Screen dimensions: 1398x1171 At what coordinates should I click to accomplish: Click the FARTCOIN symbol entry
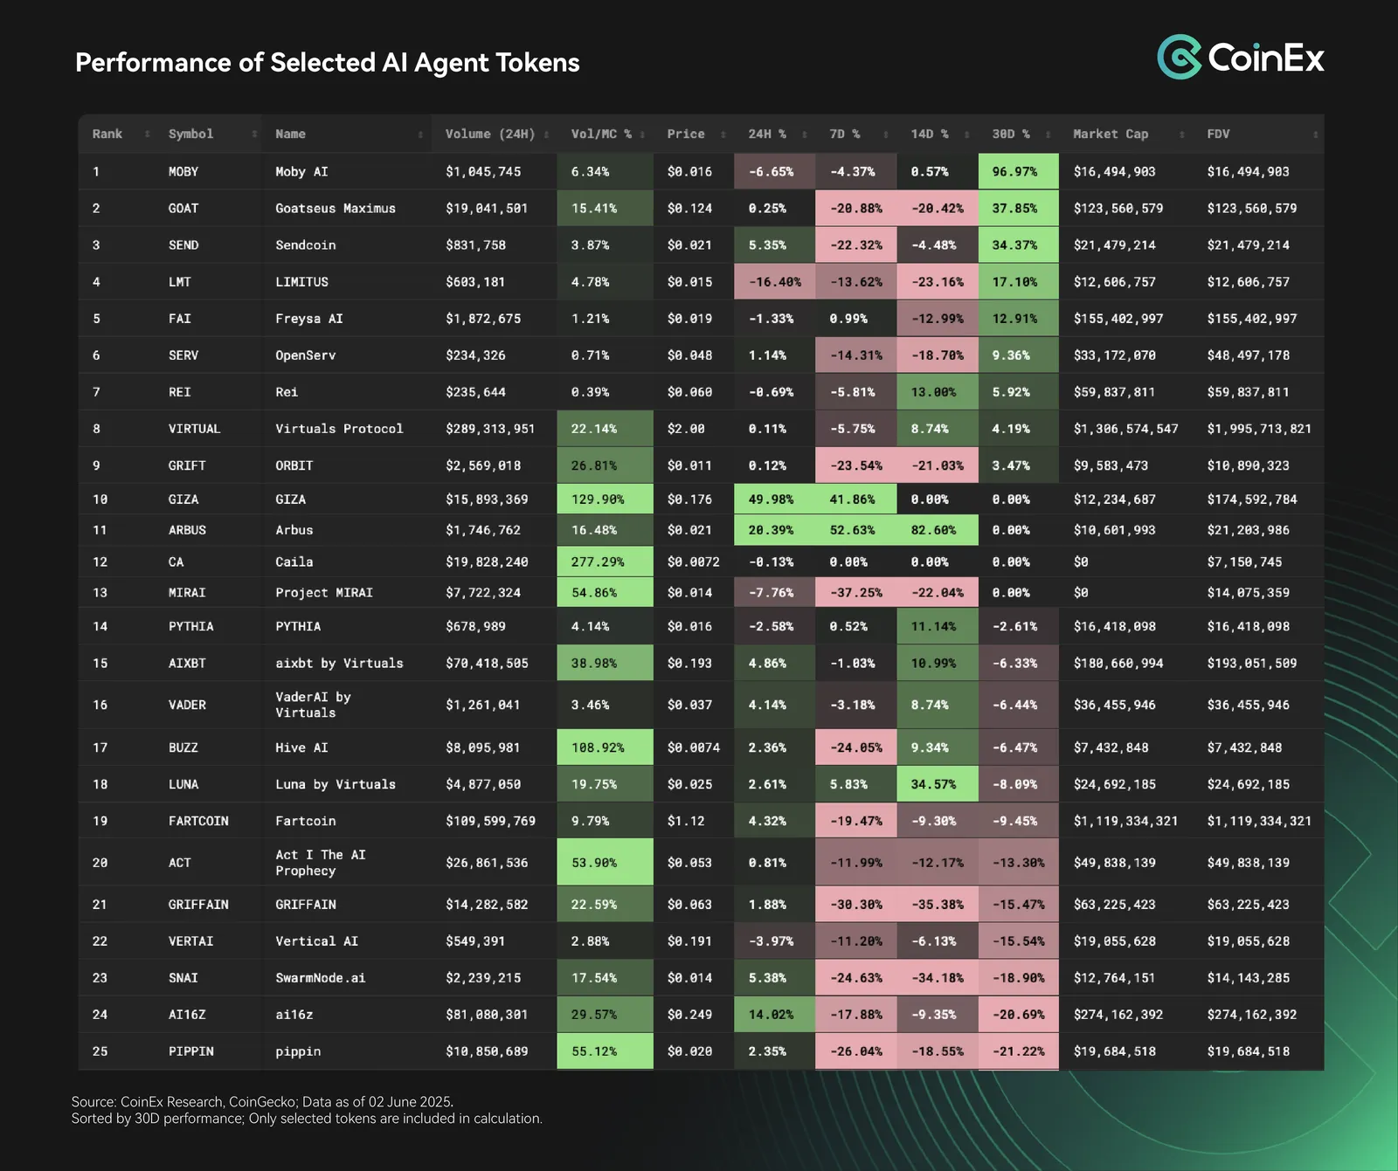(x=198, y=821)
